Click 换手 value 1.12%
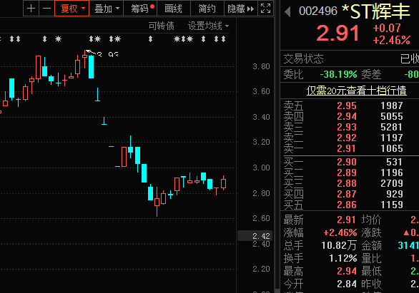The width and height of the screenshot is (419, 293). point(342,258)
